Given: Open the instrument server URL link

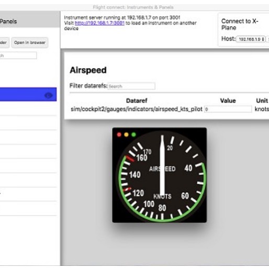Looking at the screenshot, I should pyautogui.click(x=99, y=23).
